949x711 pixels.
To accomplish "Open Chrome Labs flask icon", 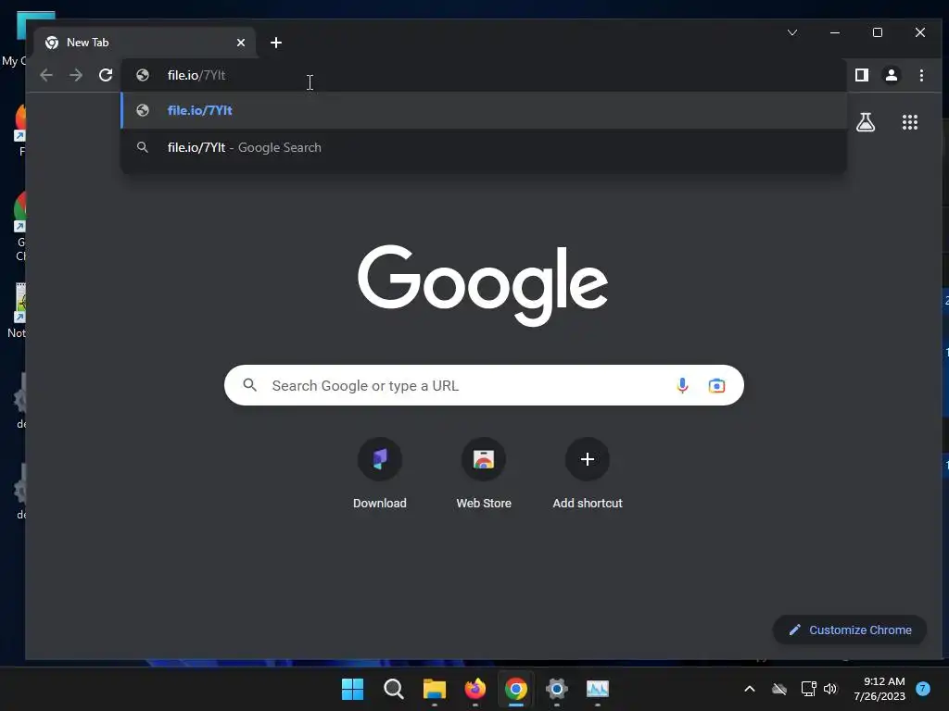I will point(866,122).
